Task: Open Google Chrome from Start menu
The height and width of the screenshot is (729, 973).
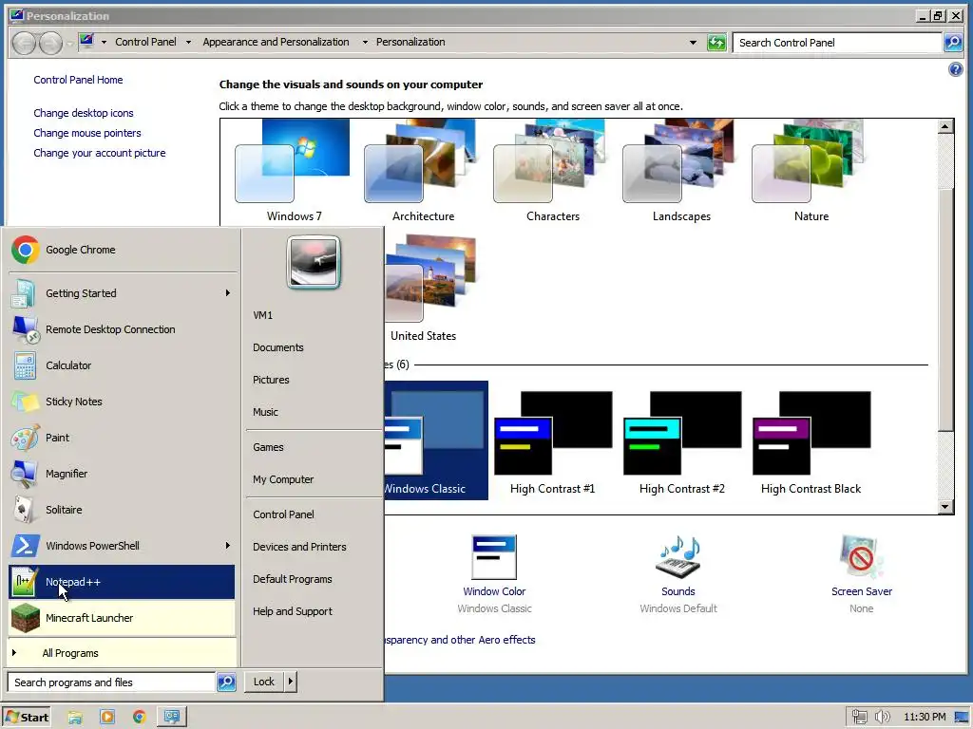Action: pos(122,250)
